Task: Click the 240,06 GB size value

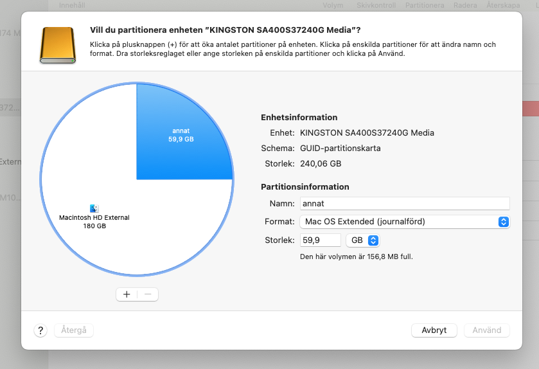Action: pos(321,164)
